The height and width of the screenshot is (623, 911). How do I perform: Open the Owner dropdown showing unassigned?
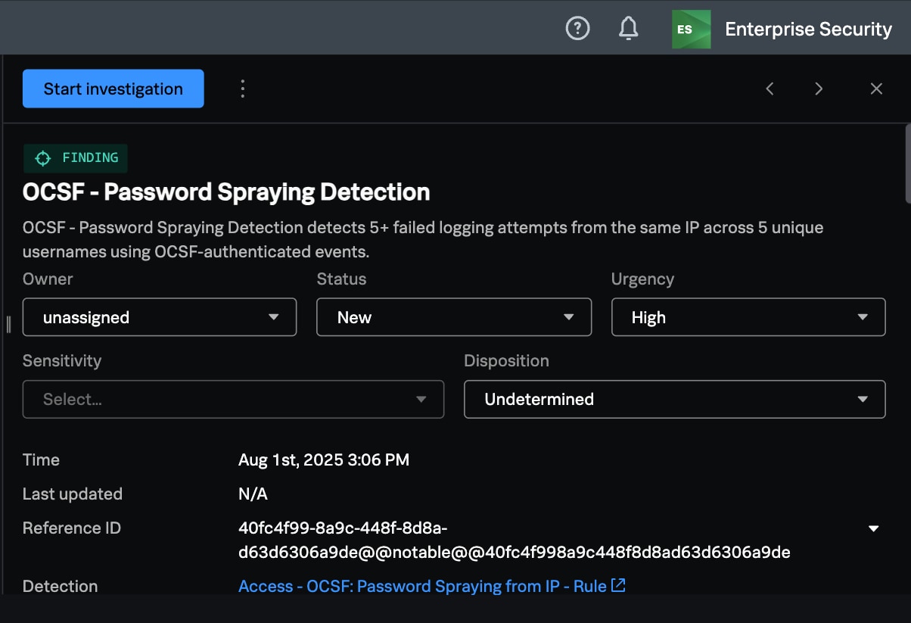(160, 317)
